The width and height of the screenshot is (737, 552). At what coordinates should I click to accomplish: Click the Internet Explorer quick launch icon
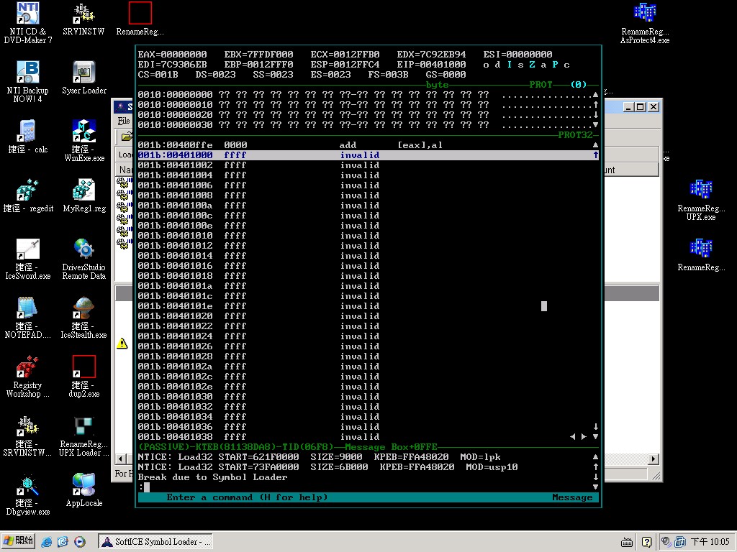point(47,542)
